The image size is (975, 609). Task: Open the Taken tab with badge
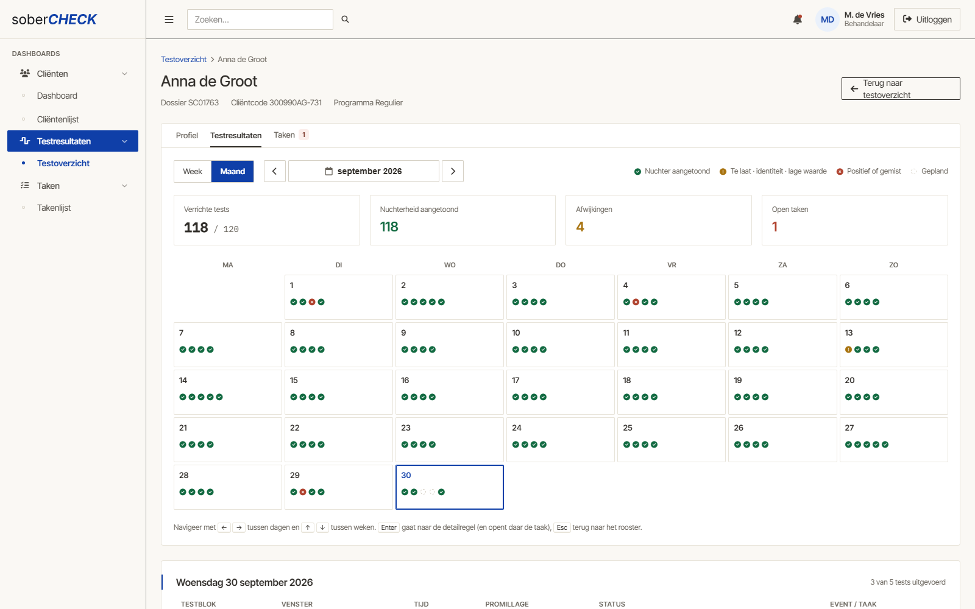click(291, 135)
